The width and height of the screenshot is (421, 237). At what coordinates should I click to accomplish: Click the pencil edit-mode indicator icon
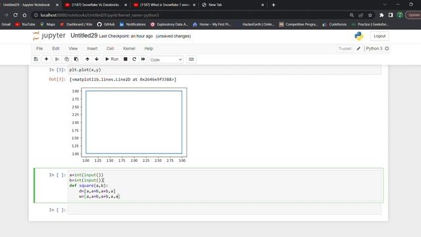359,49
